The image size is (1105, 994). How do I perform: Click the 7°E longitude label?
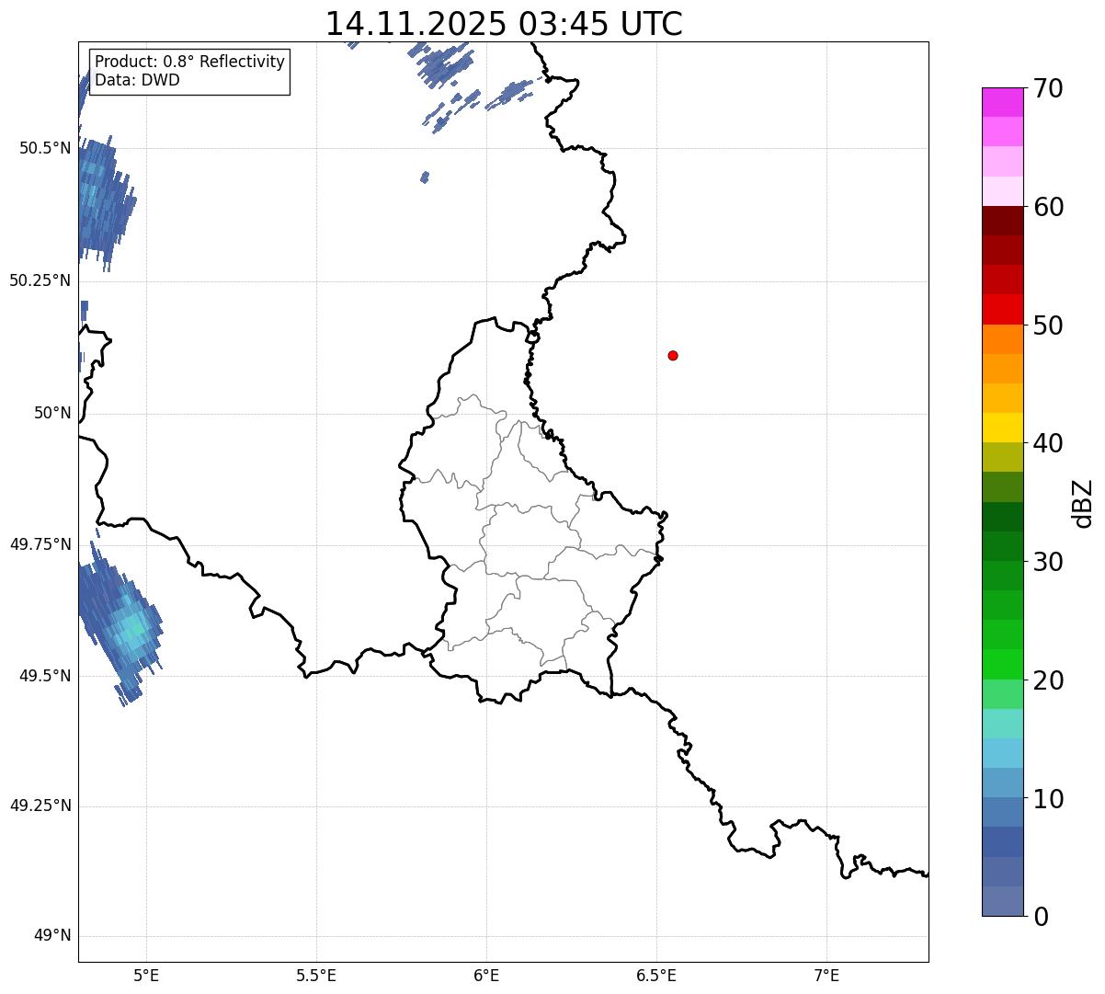coord(826,975)
